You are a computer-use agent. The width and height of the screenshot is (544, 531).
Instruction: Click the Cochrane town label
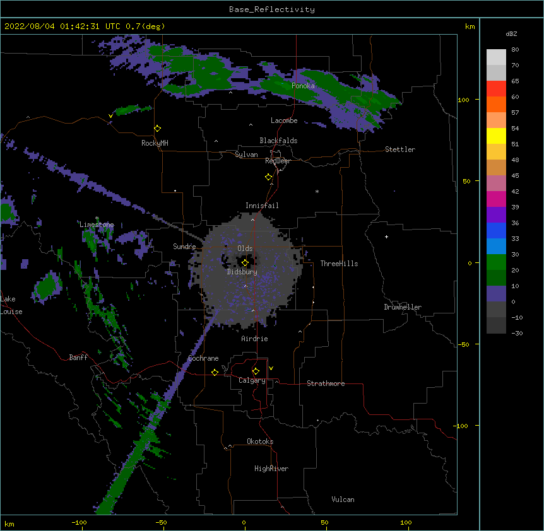click(203, 358)
